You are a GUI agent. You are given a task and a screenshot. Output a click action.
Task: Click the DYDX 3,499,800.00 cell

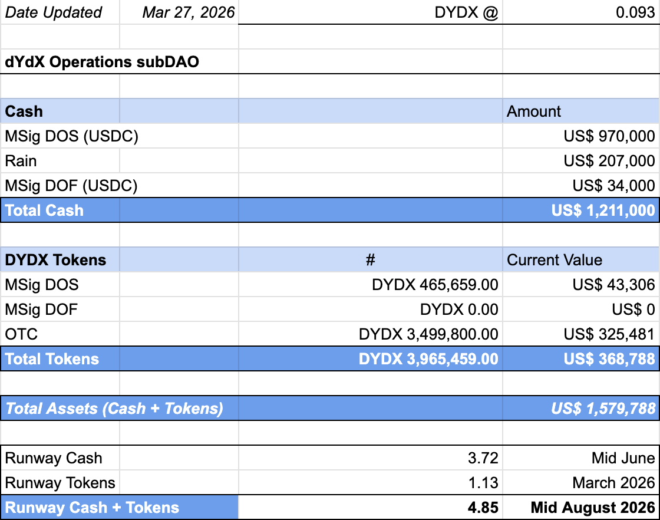pos(371,334)
